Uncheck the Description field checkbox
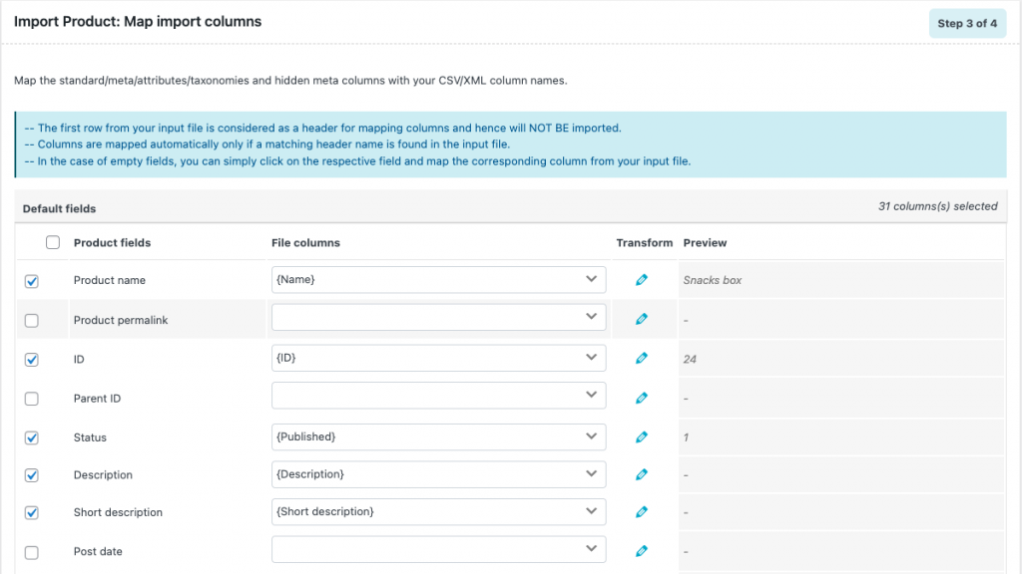This screenshot has width=1022, height=574. coord(31,475)
